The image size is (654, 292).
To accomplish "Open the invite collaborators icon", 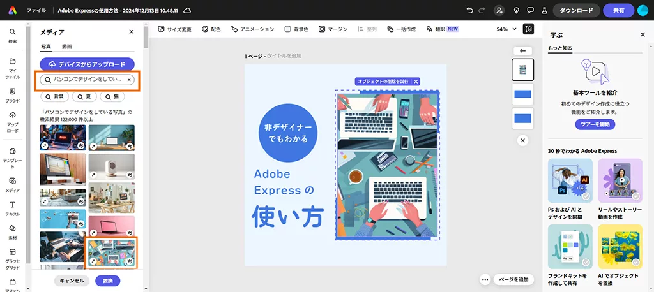I will pyautogui.click(x=499, y=10).
